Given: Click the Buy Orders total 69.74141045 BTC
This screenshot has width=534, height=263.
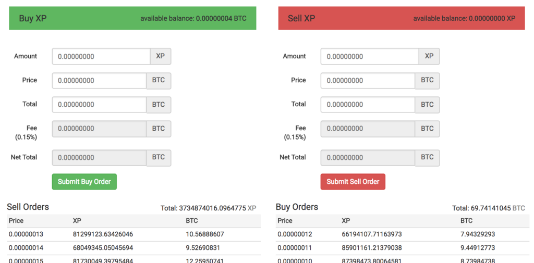Looking at the screenshot, I should tap(488, 208).
